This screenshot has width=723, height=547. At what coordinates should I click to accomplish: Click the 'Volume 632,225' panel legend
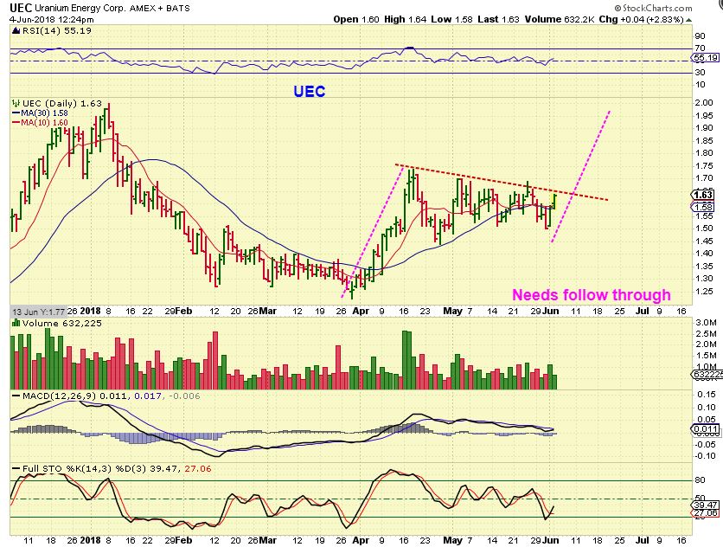pos(61,323)
